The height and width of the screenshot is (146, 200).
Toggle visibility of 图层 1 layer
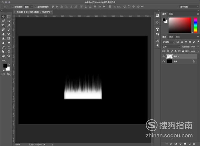tap(163, 56)
